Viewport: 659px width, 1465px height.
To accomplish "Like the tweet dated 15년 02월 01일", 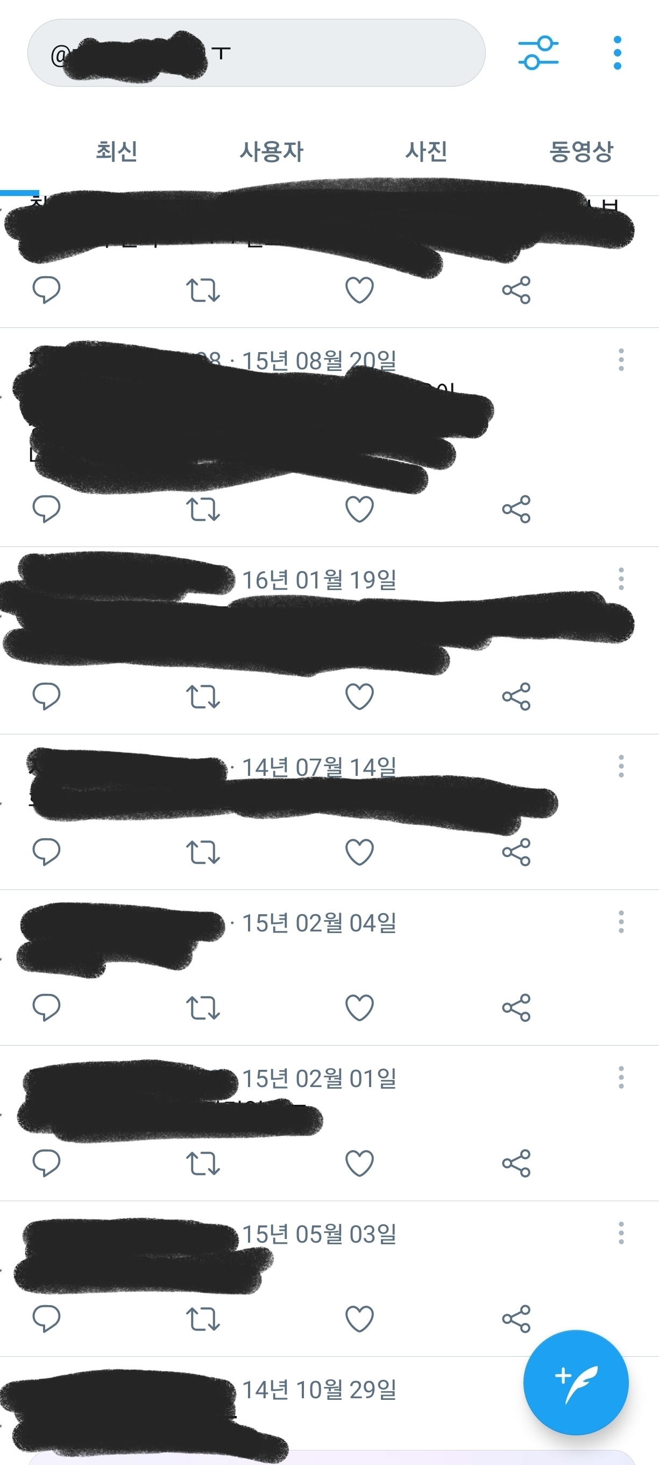I will 359,1163.
